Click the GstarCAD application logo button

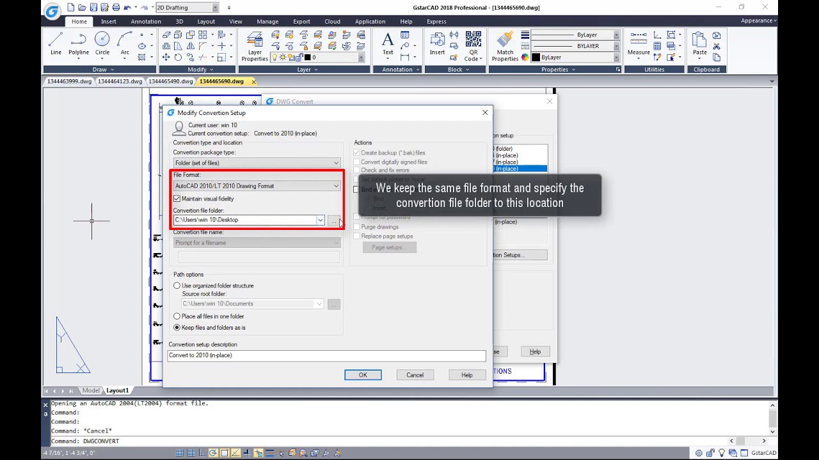click(52, 10)
